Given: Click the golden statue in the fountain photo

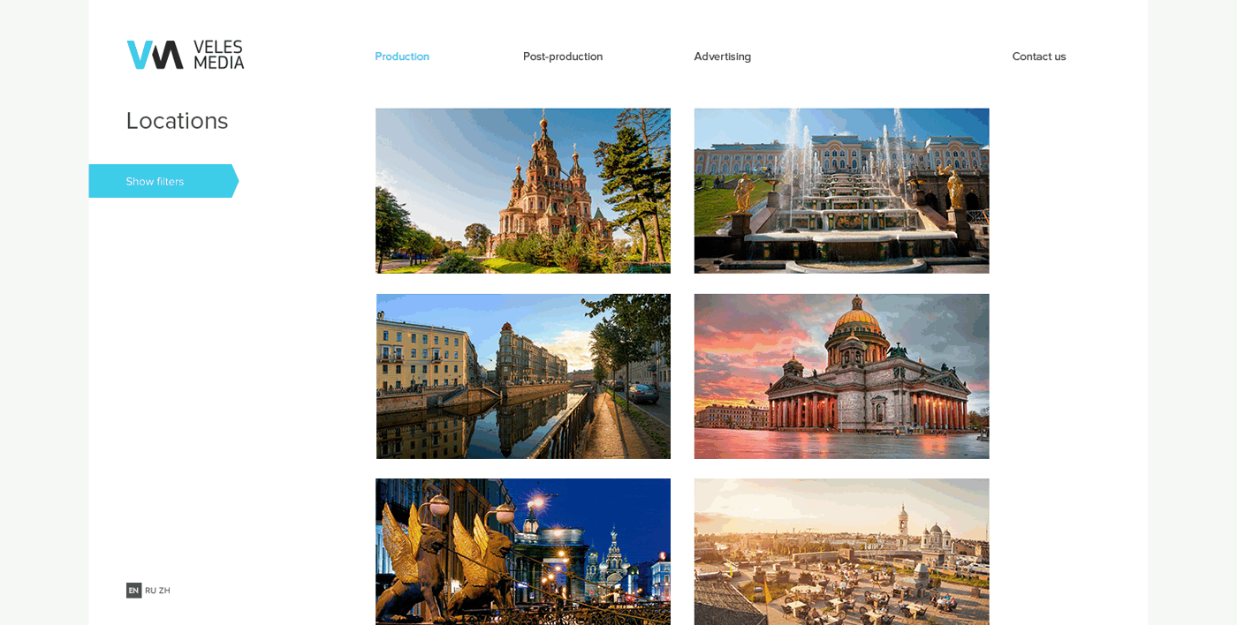Looking at the screenshot, I should [x=745, y=193].
